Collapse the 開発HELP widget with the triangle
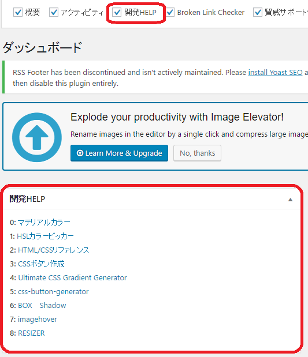This screenshot has height=357, width=308. (x=290, y=200)
